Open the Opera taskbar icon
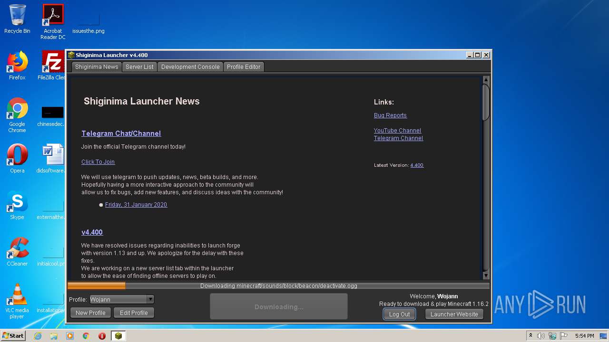The width and height of the screenshot is (609, 342). pyautogui.click(x=102, y=336)
